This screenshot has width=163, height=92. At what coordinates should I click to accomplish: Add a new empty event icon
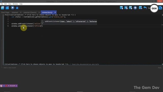121,8
